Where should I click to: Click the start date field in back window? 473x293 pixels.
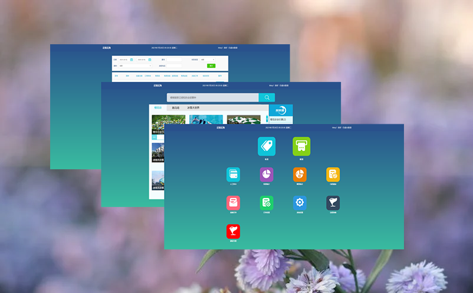(124, 60)
